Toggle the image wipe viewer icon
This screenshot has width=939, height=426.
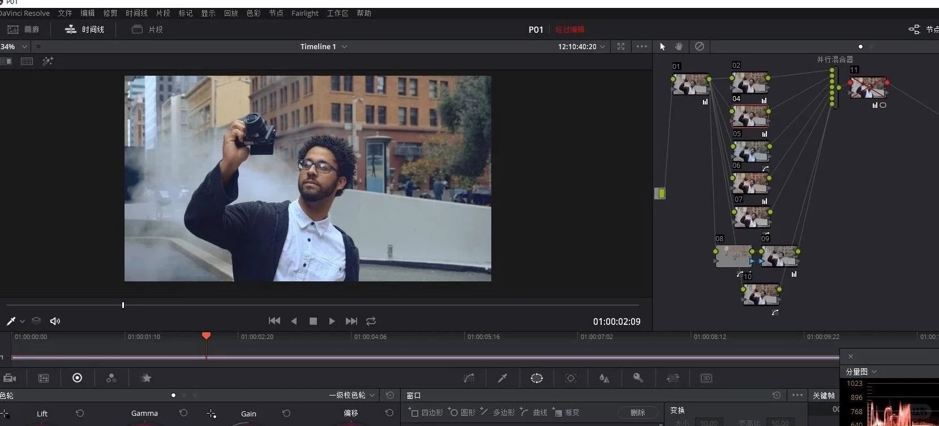point(6,61)
